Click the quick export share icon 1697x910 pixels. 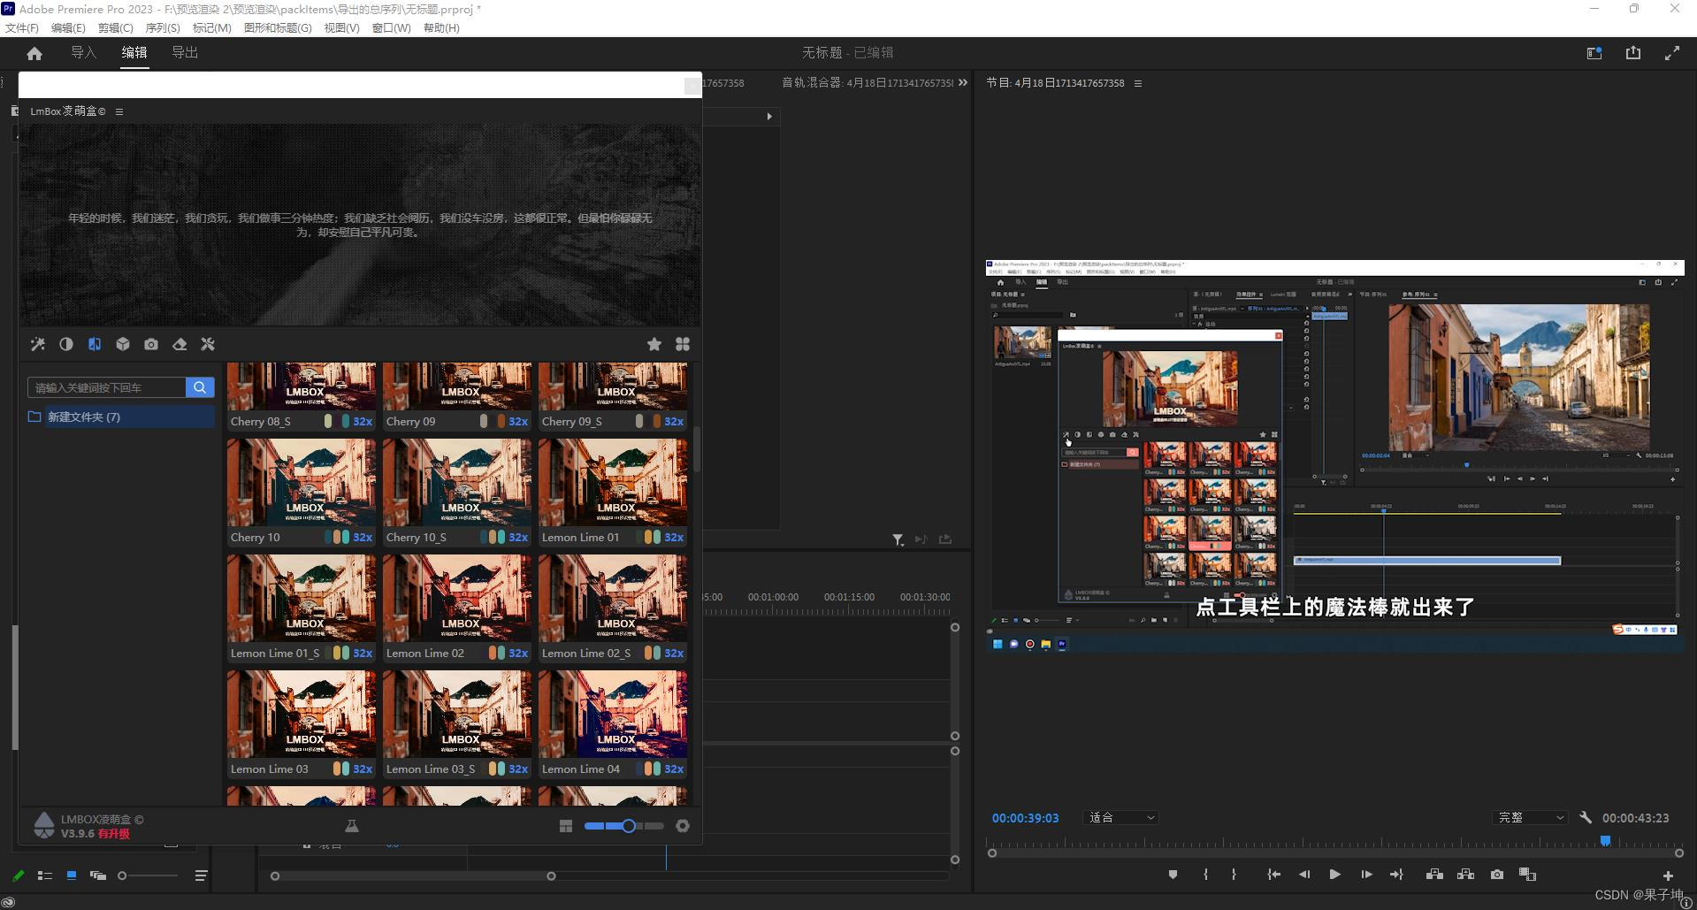1633,53
